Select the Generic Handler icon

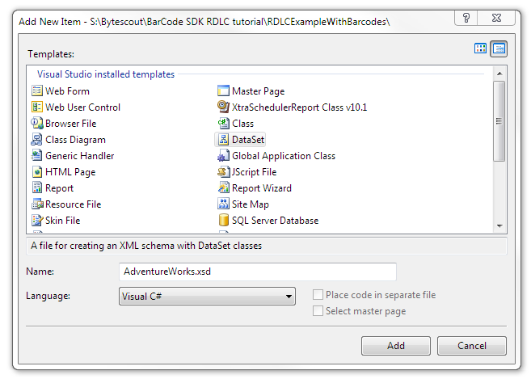click(x=37, y=155)
